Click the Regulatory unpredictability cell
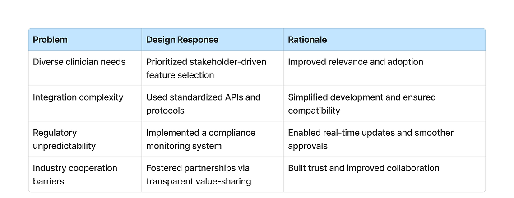Screen dimensions: 514x198 [85, 139]
